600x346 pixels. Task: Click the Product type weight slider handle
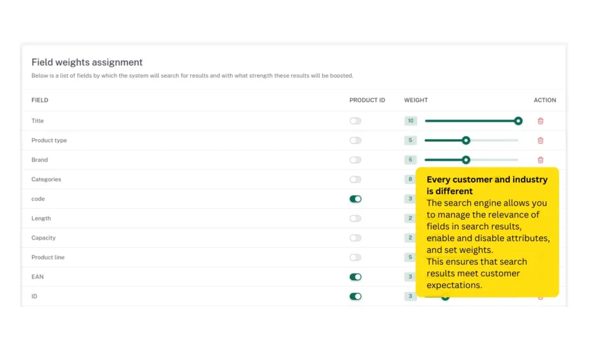click(466, 140)
